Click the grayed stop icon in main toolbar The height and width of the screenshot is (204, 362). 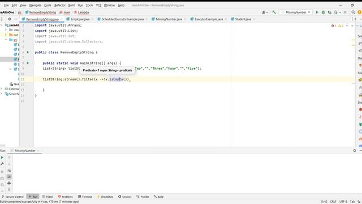345,12
